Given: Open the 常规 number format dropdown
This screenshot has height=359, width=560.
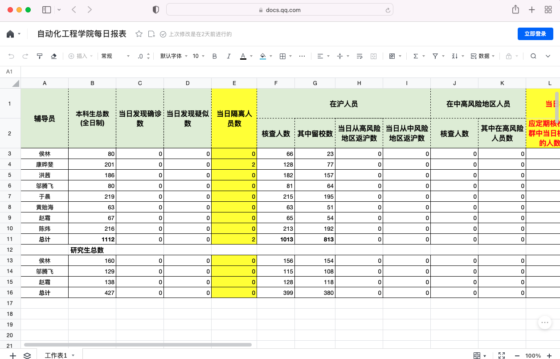Looking at the screenshot, I should tap(115, 56).
